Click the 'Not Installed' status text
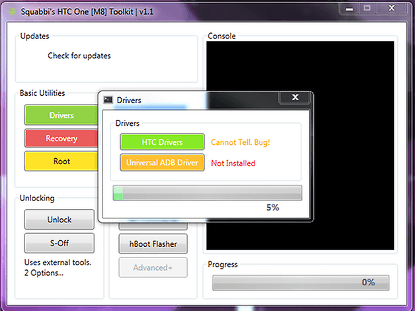The width and height of the screenshot is (415, 311). click(233, 163)
